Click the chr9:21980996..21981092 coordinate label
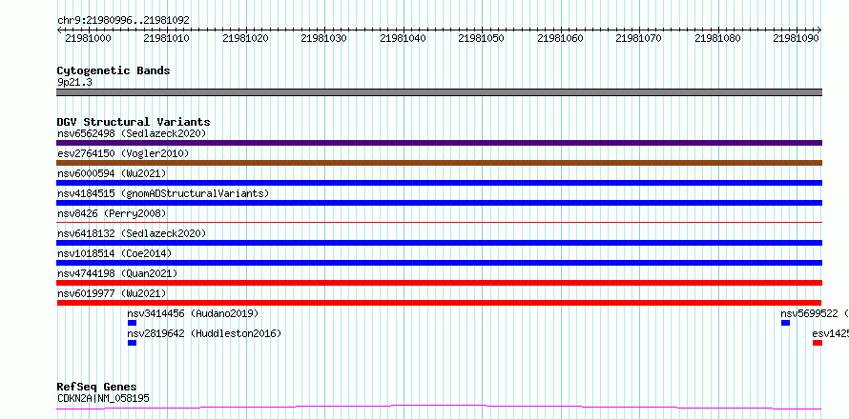849x419 pixels. pos(123,20)
